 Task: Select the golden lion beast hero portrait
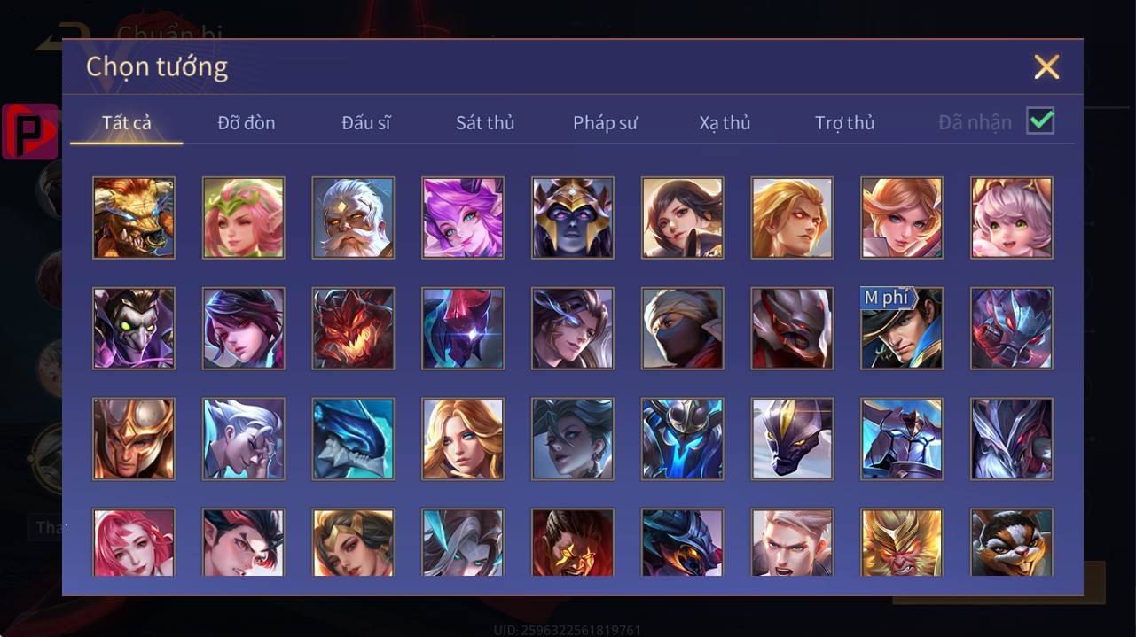[x=134, y=218]
